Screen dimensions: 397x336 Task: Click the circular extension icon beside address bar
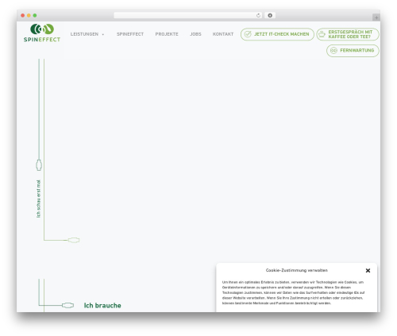coord(270,15)
